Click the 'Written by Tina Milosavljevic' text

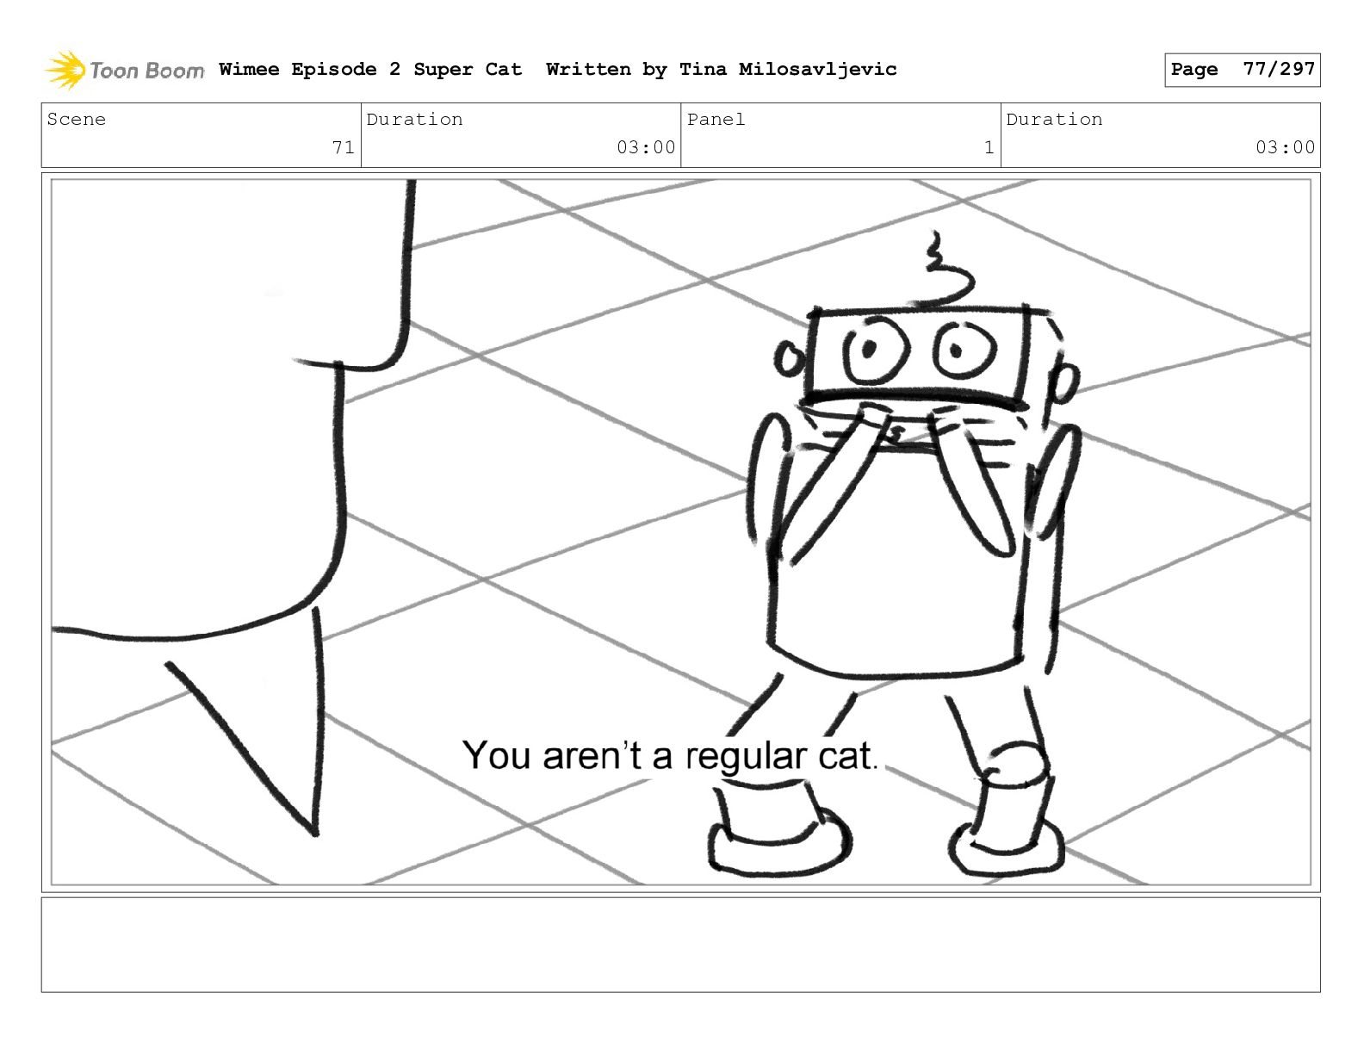coord(722,70)
